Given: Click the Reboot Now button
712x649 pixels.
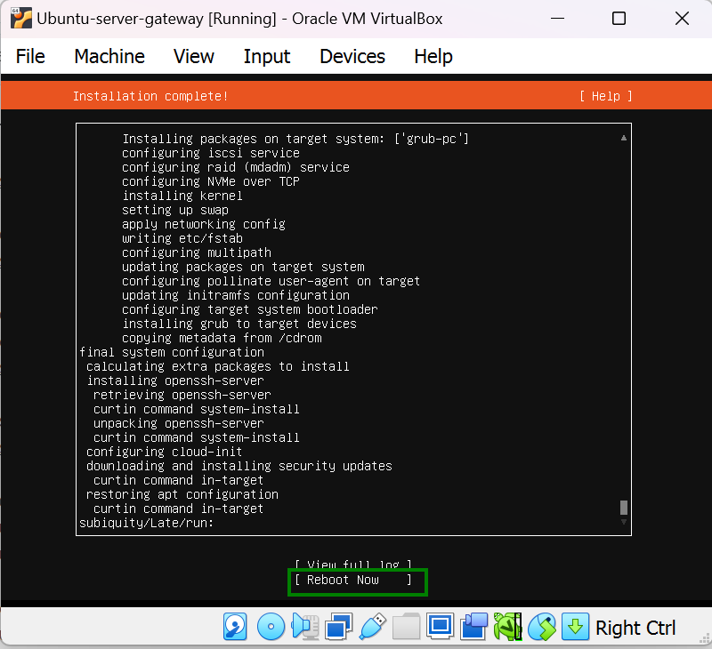Looking at the screenshot, I should point(353,580).
